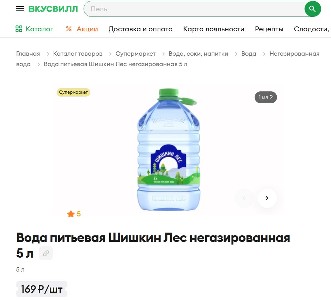Go to Рецепты section
The image size is (331, 300).
(x=269, y=29)
